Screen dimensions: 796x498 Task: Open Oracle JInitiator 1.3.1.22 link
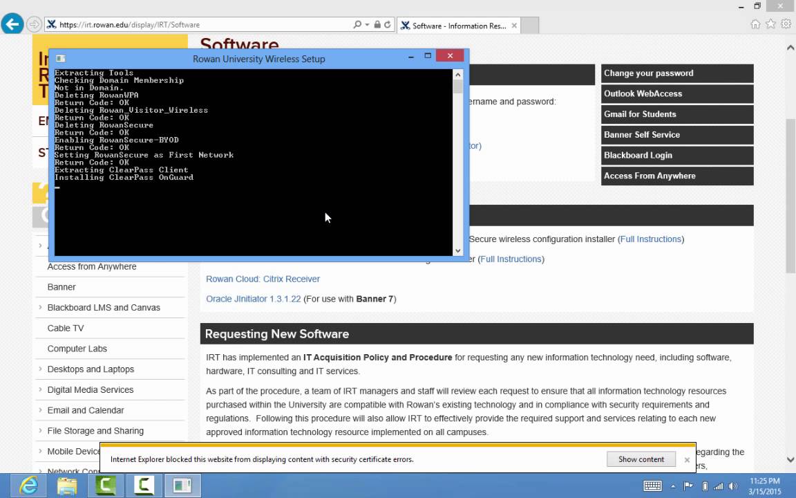tap(254, 299)
